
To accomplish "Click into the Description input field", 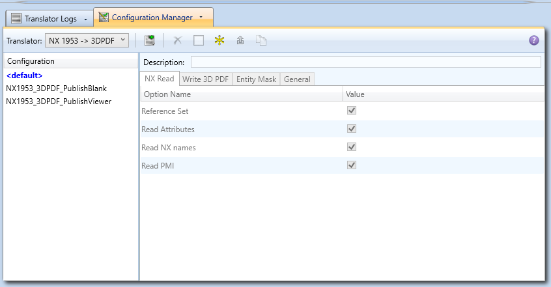I will 366,62.
